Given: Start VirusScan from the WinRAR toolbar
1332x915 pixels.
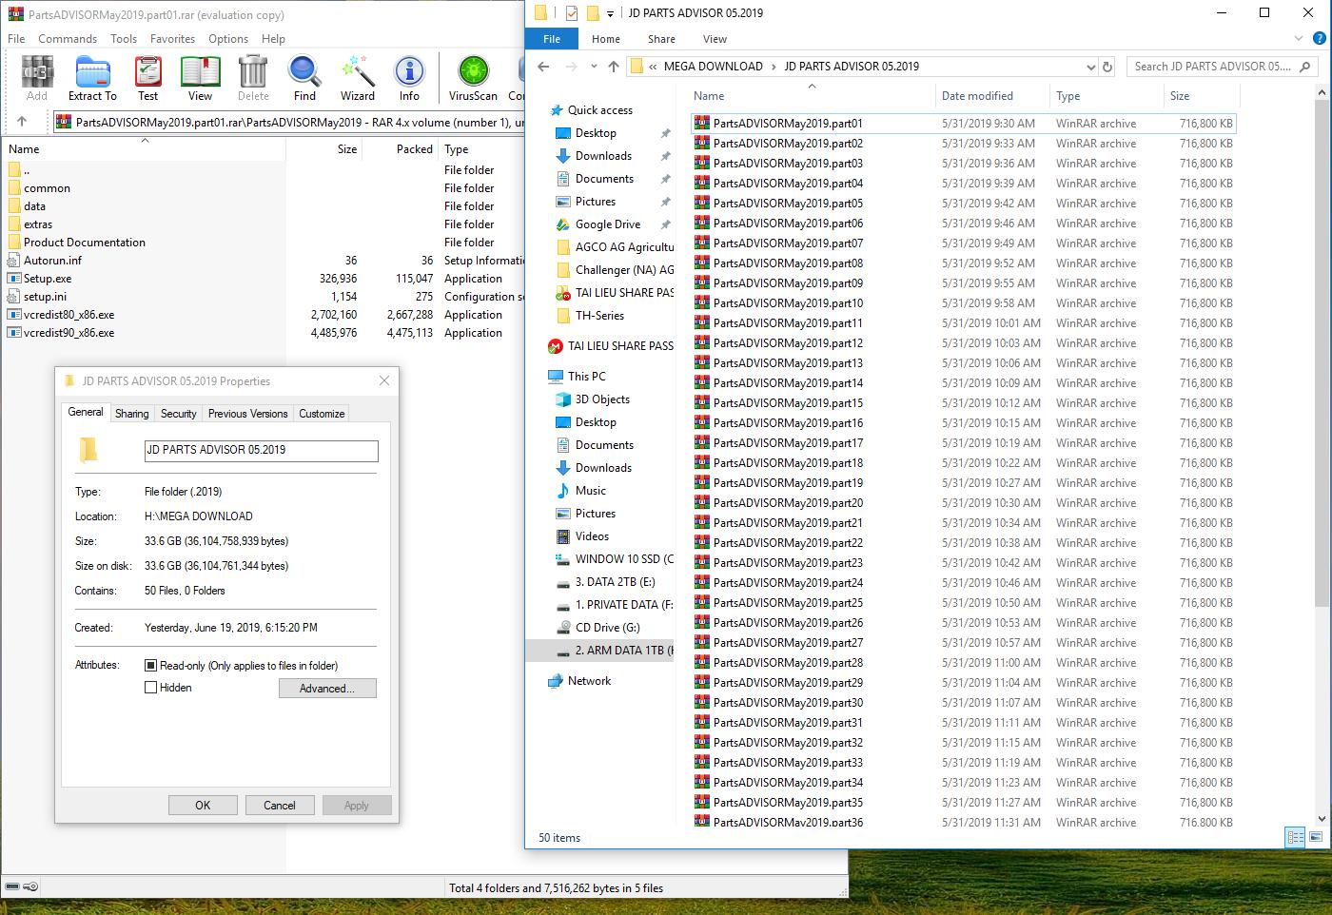Looking at the screenshot, I should (x=473, y=77).
